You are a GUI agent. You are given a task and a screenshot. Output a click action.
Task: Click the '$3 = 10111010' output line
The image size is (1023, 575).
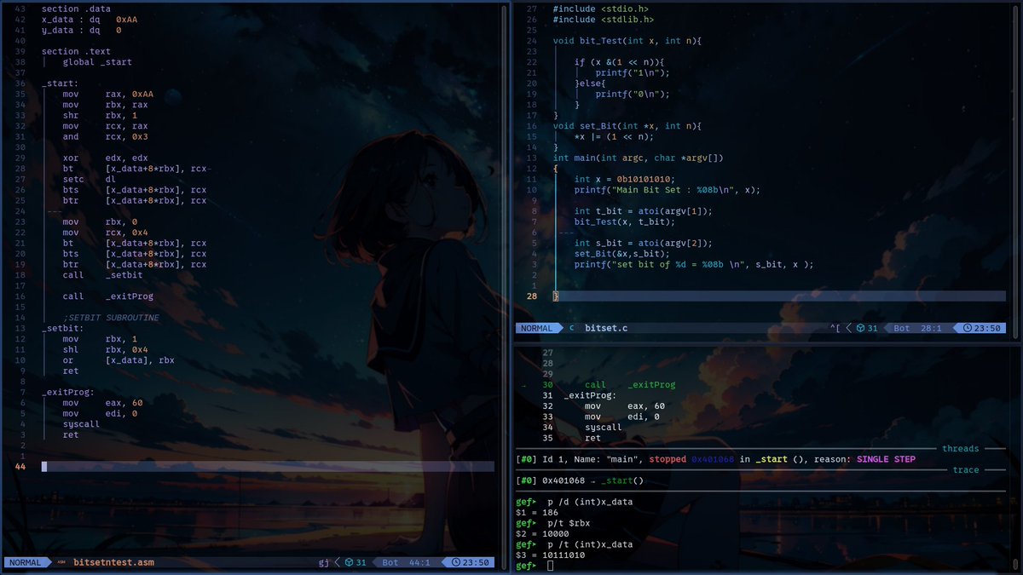[551, 555]
